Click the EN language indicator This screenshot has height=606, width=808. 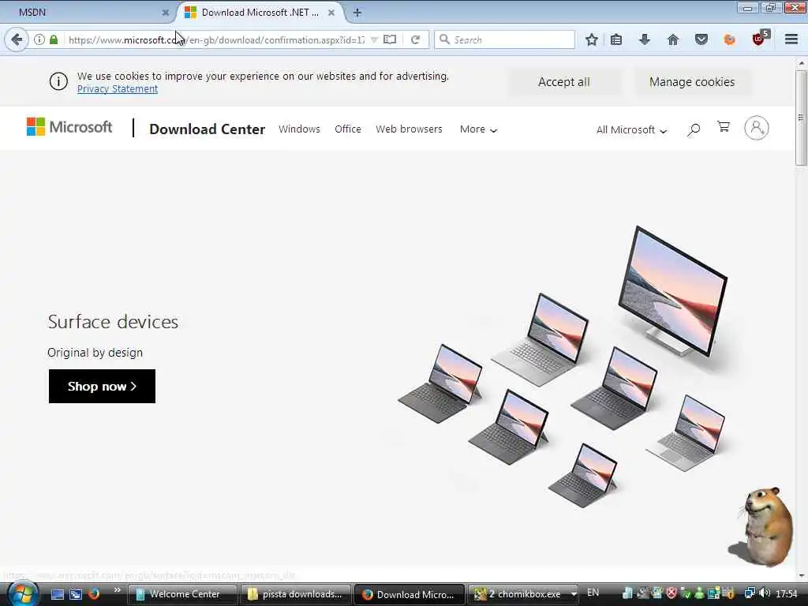pos(593,593)
